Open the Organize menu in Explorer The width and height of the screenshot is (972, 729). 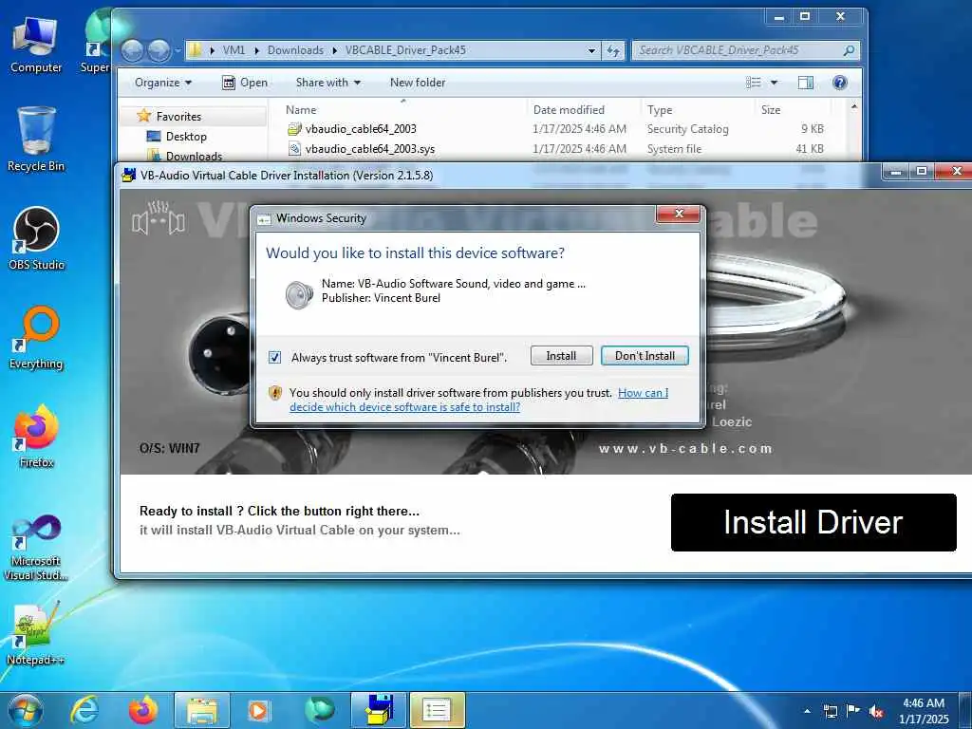click(163, 83)
